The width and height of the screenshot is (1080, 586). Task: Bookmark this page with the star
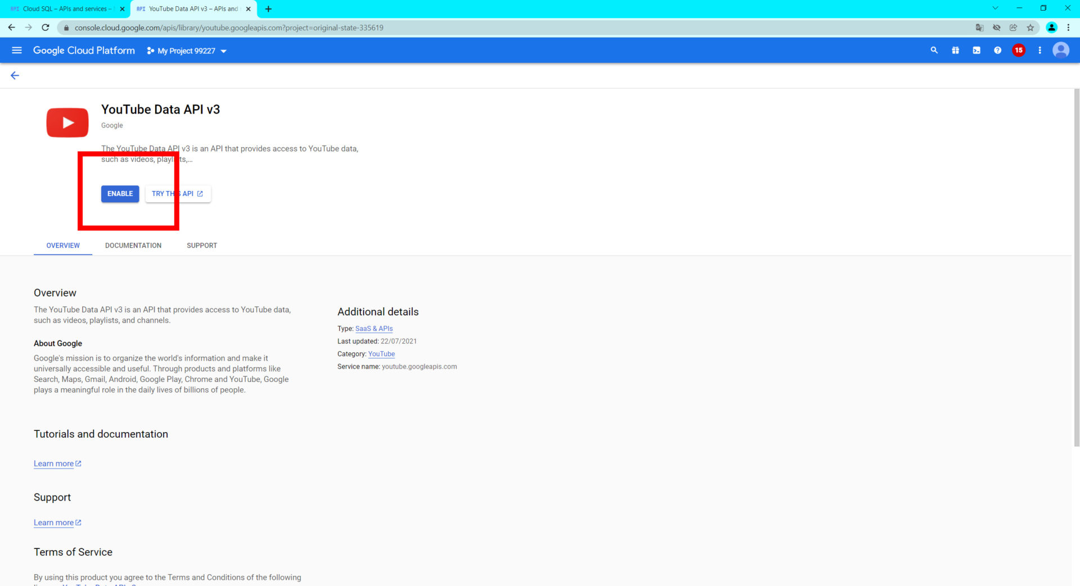[1030, 28]
